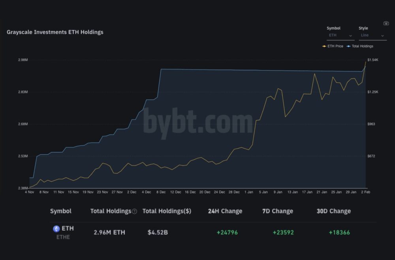395x260 pixels.
Task: Click the ETH coin logo icon
Action: [56, 228]
